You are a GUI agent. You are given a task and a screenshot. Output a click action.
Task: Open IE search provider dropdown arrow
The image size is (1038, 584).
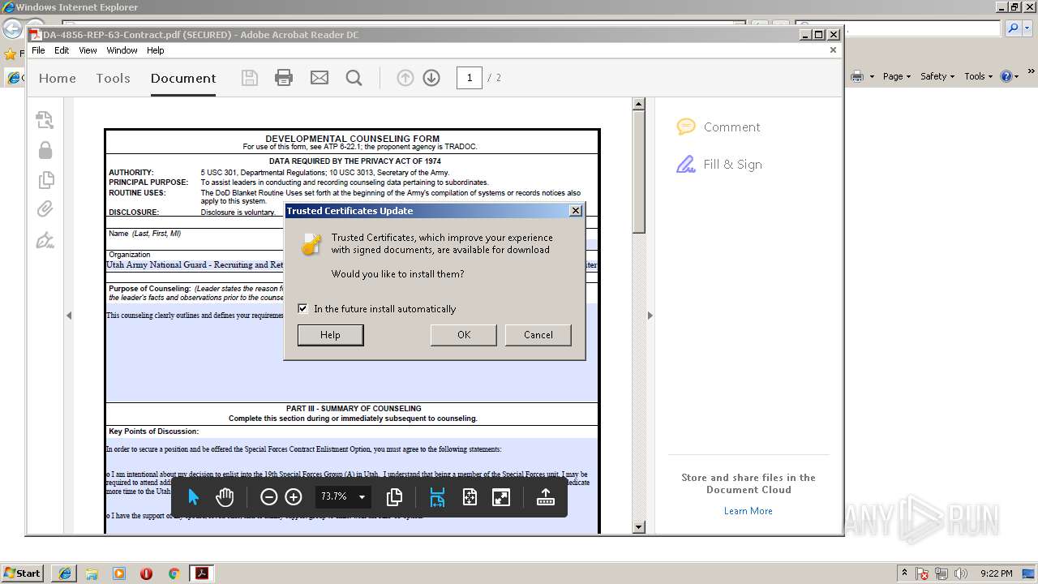point(1027,28)
